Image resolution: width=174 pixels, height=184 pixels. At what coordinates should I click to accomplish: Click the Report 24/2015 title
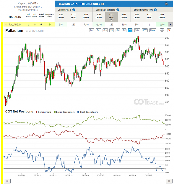[x=28, y=3]
